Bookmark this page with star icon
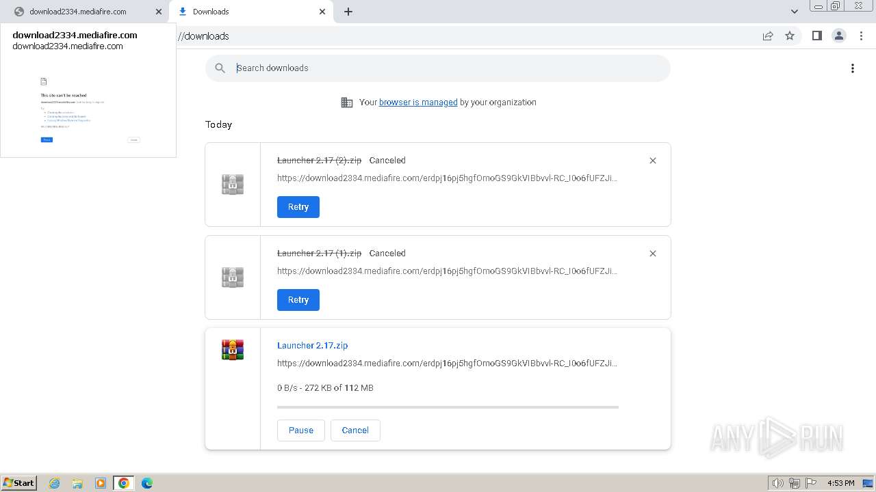 (x=790, y=36)
